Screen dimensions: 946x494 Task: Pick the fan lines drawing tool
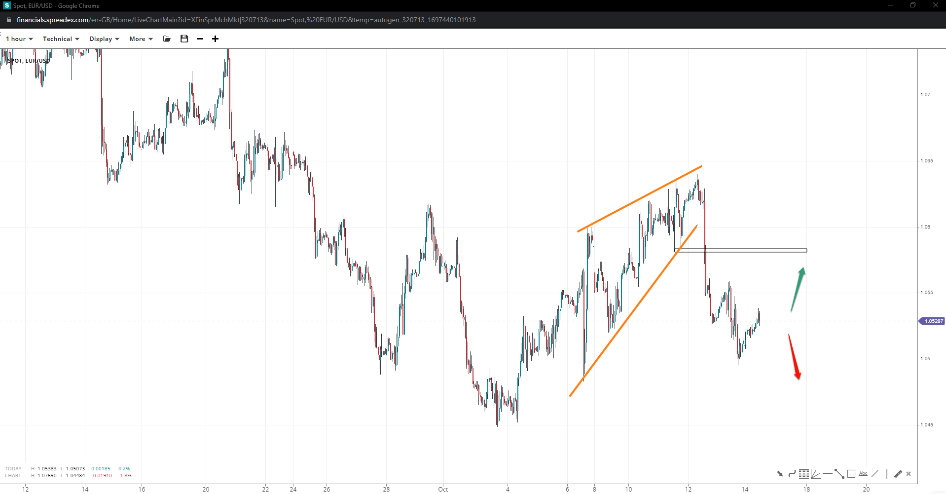pyautogui.click(x=815, y=474)
